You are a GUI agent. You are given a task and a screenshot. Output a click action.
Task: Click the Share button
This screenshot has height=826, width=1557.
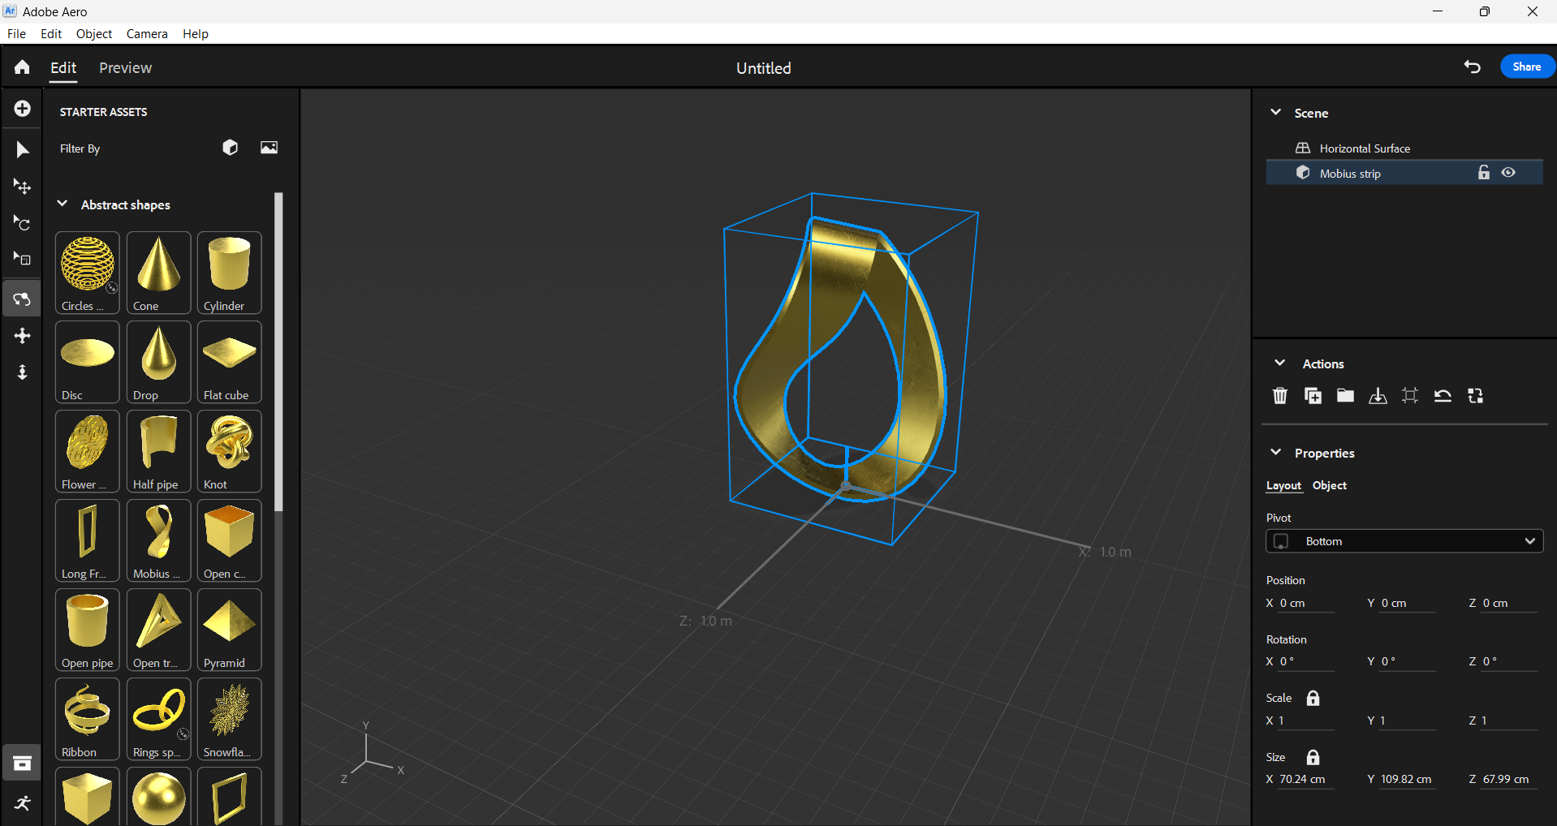1527,67
